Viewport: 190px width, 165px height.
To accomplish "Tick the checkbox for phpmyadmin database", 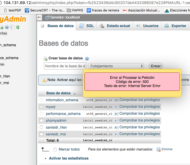I will [41, 121].
